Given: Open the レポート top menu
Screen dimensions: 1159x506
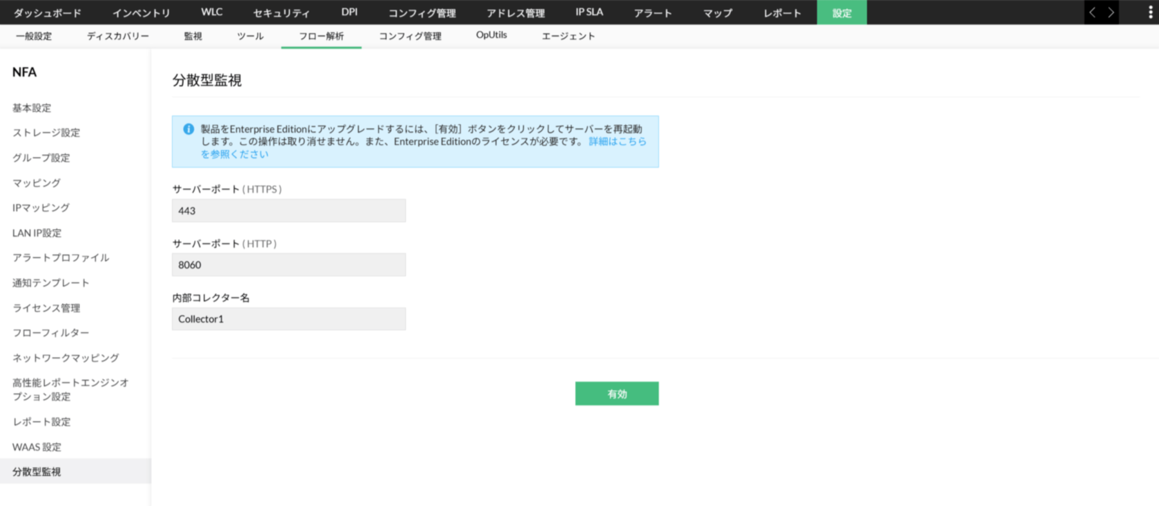Looking at the screenshot, I should [782, 13].
